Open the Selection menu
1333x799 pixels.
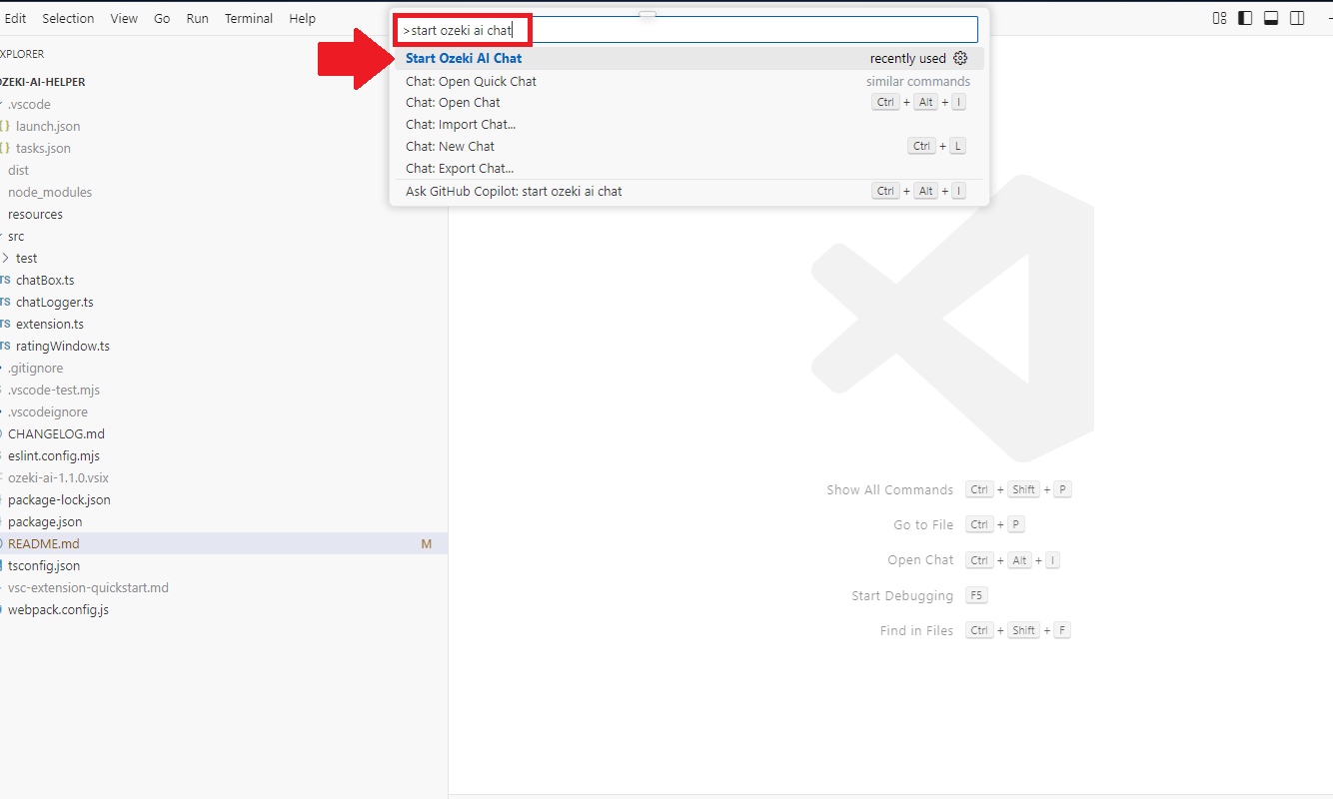[x=68, y=18]
